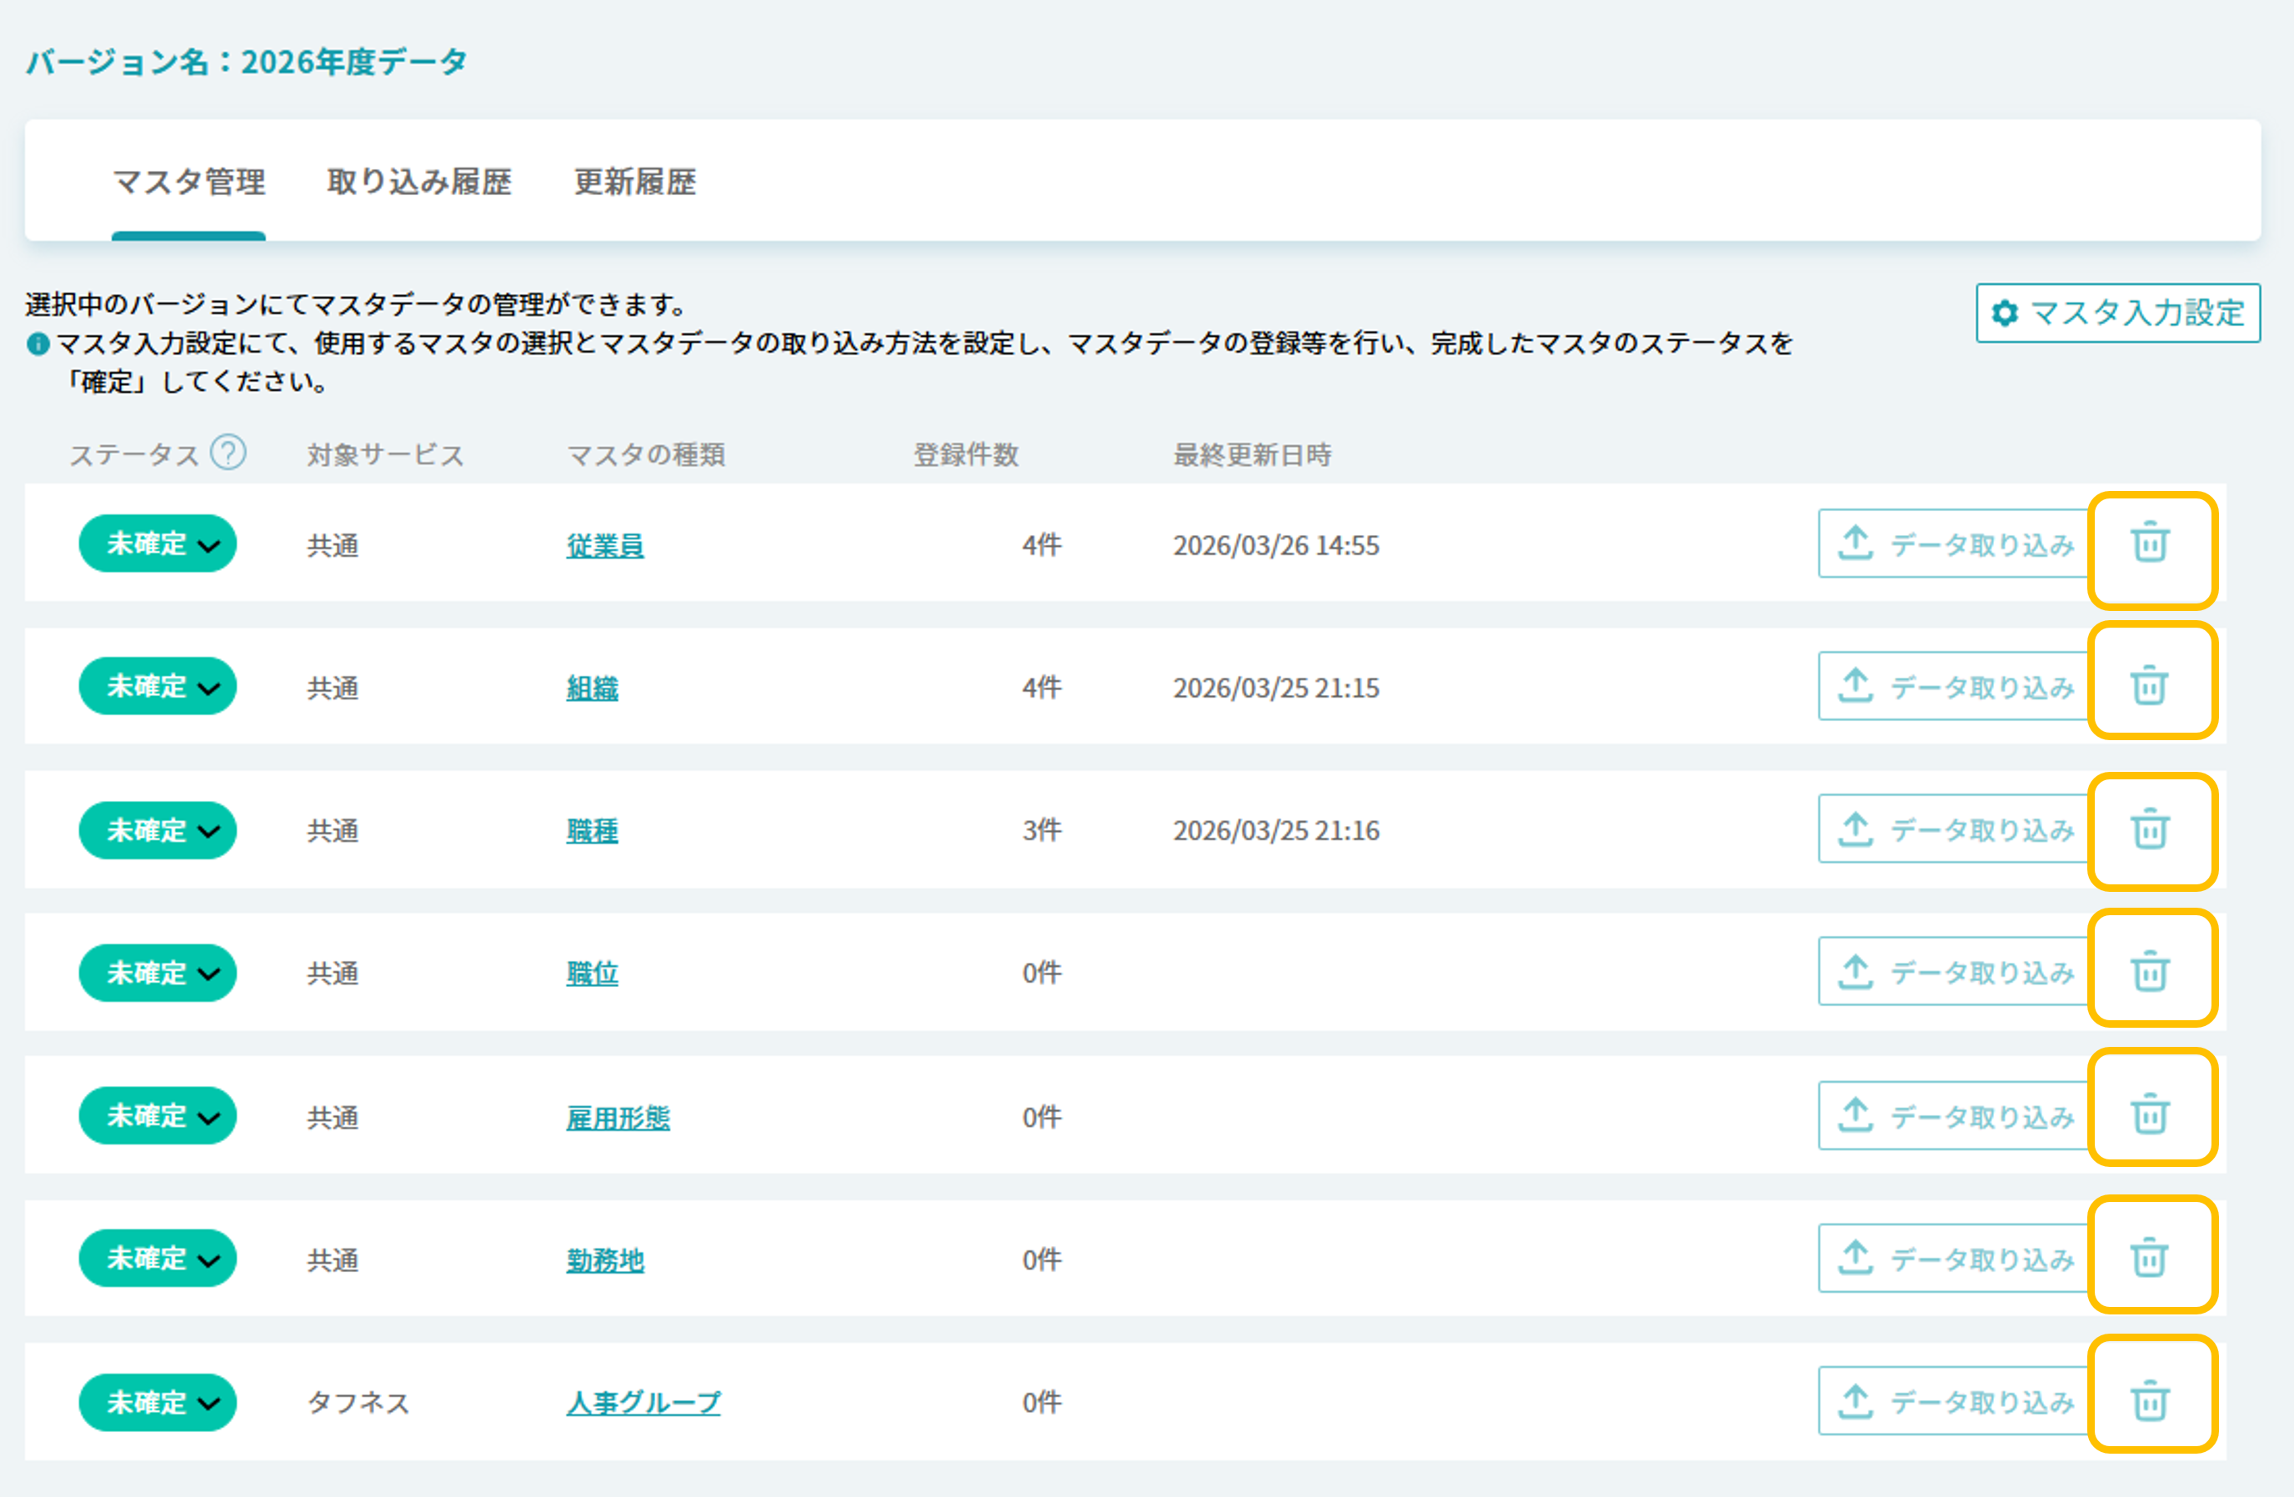Click the blue info icon beside the マスタ入力設定にて text

(x=38, y=344)
